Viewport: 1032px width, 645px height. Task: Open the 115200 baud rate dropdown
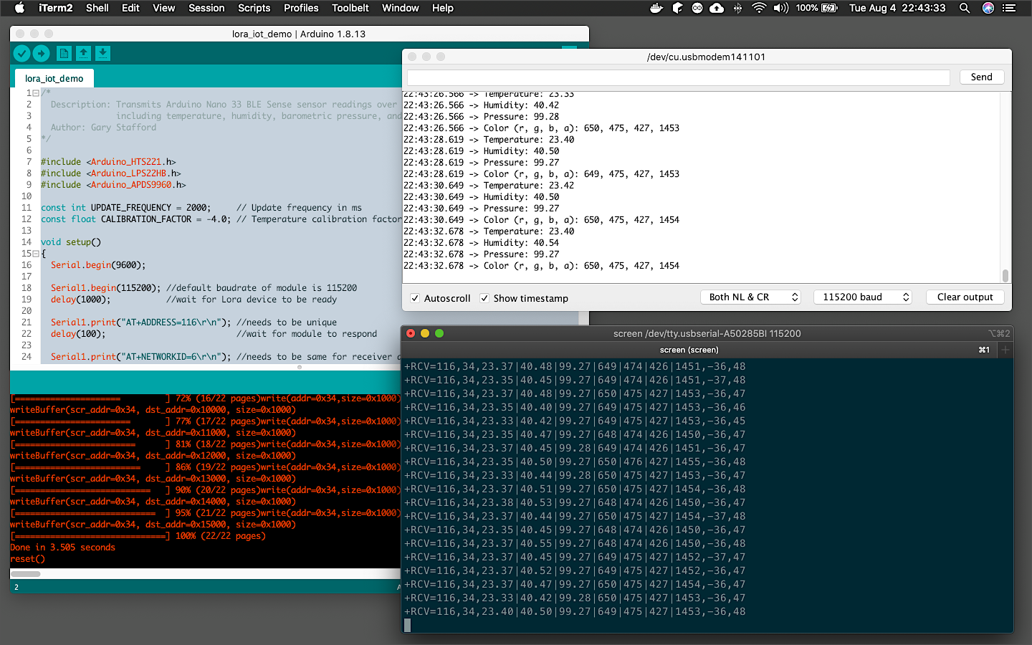coord(863,297)
